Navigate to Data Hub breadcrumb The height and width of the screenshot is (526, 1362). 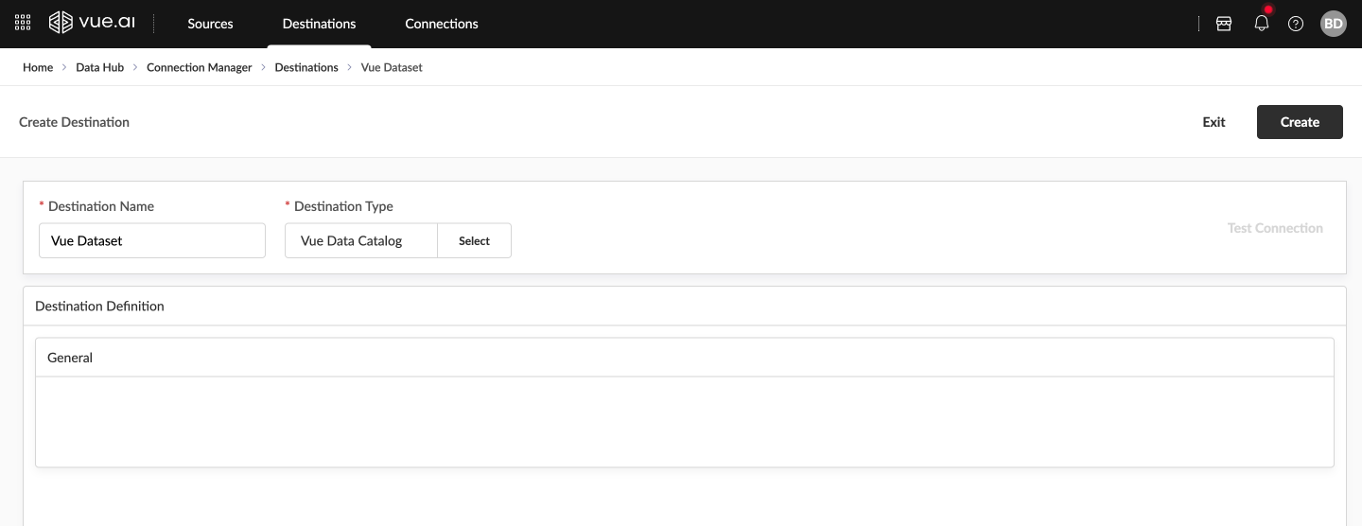pyautogui.click(x=99, y=67)
